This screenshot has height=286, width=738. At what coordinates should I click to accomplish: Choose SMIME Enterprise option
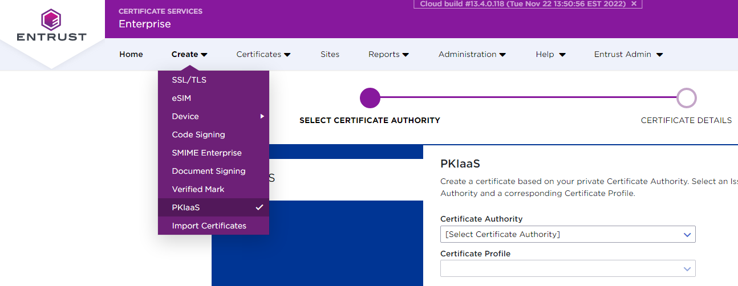point(206,153)
